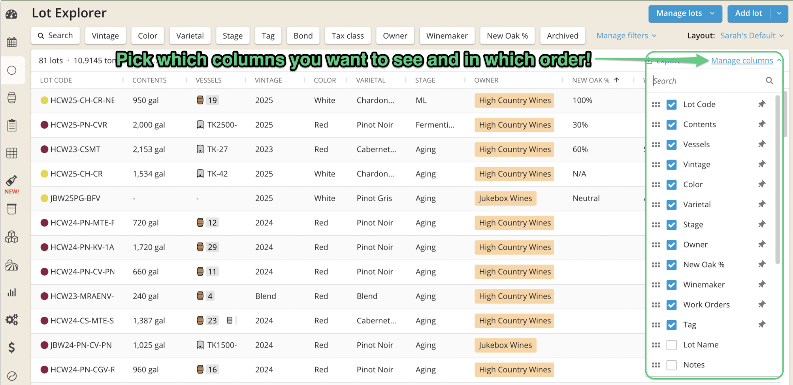793x385 pixels.
Task: Open the Vintage filter
Action: (x=105, y=36)
